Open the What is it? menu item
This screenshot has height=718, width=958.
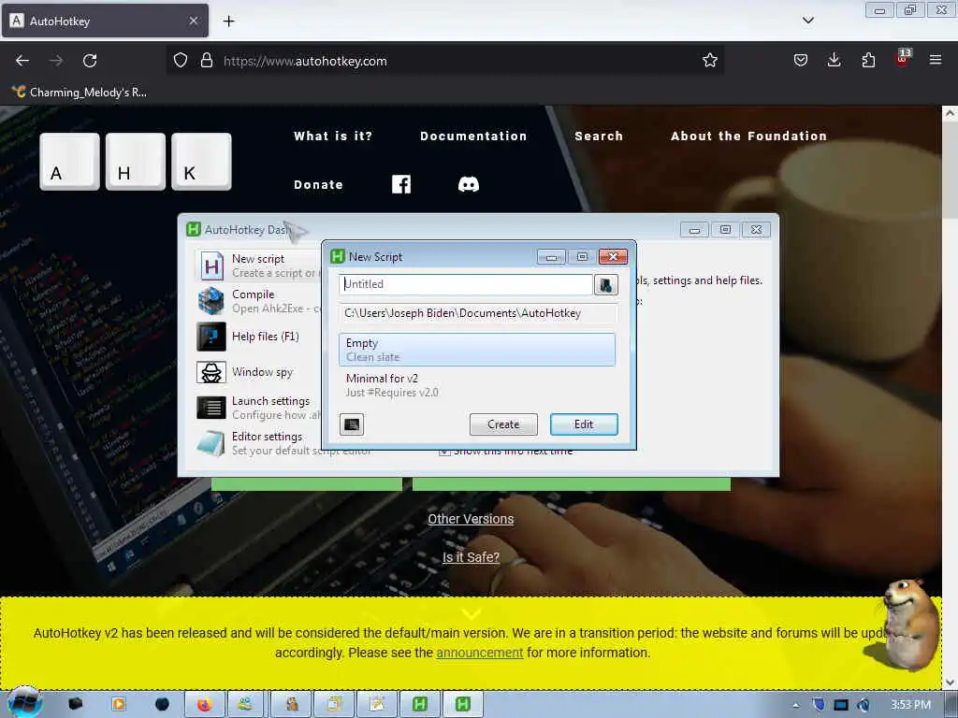333,136
